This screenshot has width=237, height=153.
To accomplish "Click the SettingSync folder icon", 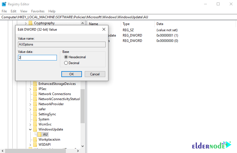I will pos(35,114).
